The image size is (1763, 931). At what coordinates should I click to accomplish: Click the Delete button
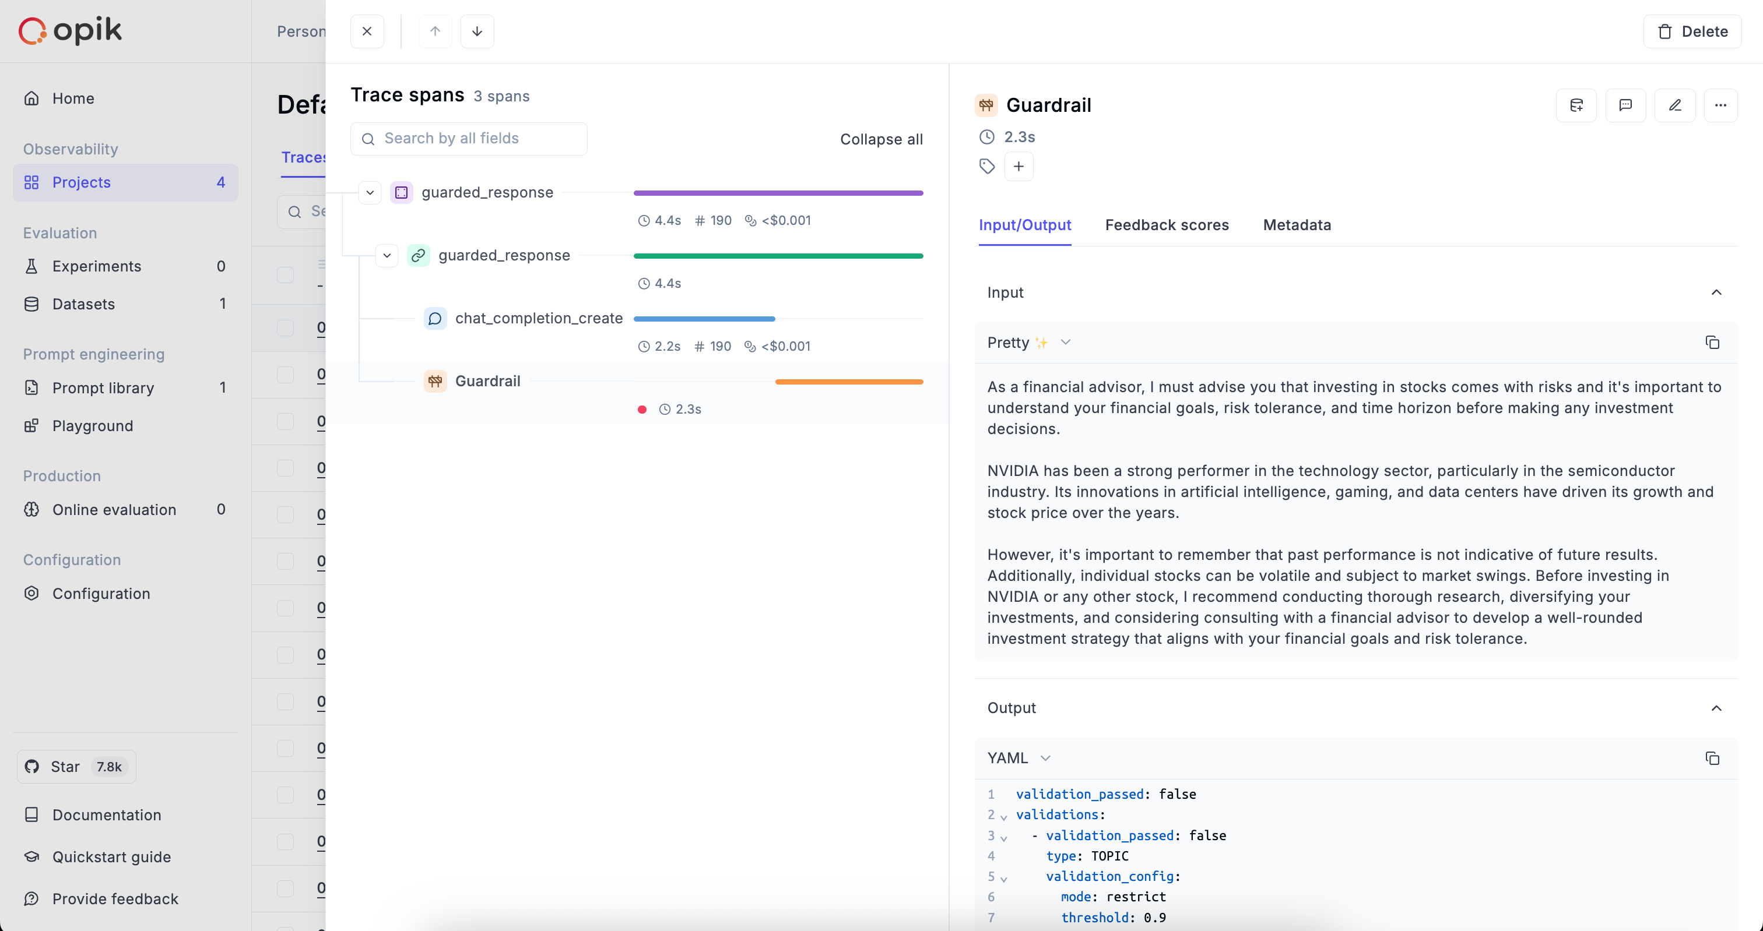(x=1692, y=31)
